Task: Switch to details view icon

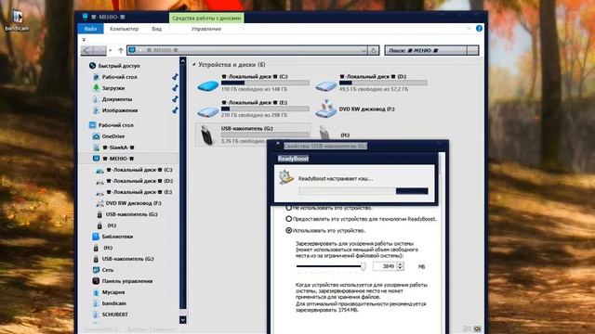Action: click(x=467, y=328)
